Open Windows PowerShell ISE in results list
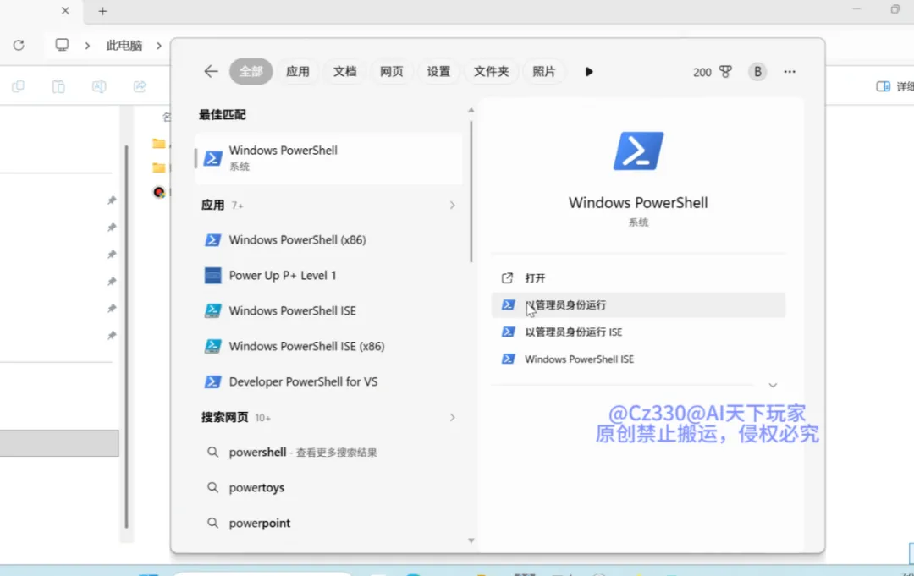 pyautogui.click(x=328, y=311)
